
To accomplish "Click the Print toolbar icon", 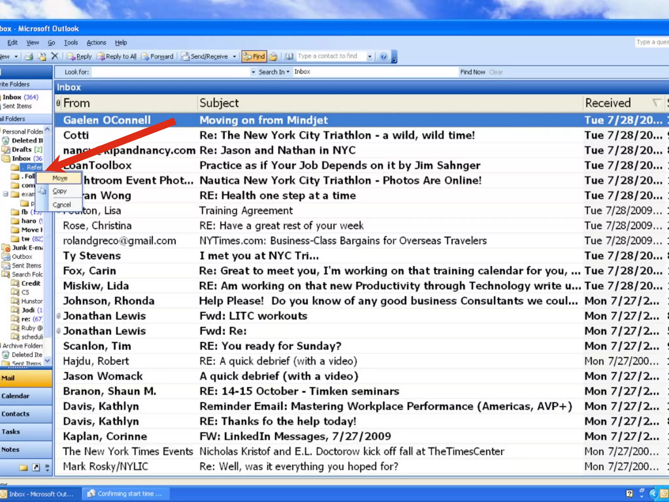I will point(29,57).
